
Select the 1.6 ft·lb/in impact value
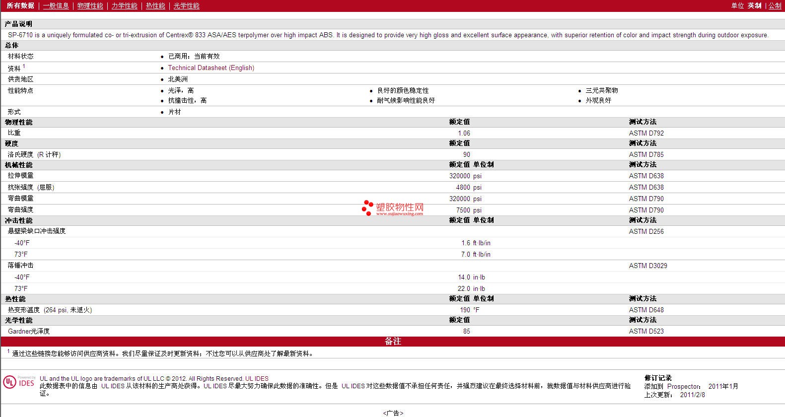coord(476,243)
